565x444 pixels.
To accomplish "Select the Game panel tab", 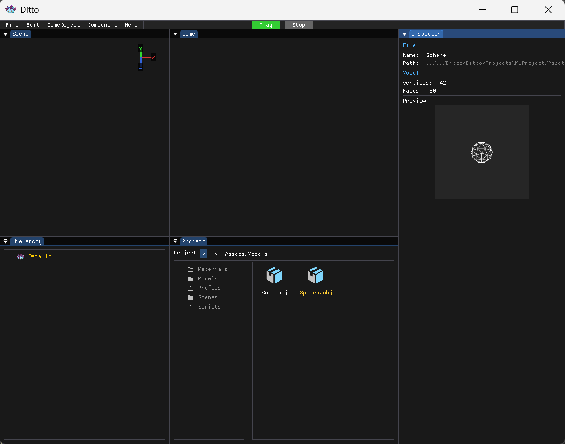I will coord(189,34).
